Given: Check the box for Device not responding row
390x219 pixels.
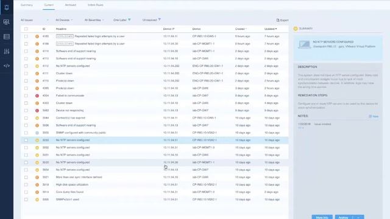Looking at the screenshot, I should coord(26,111).
